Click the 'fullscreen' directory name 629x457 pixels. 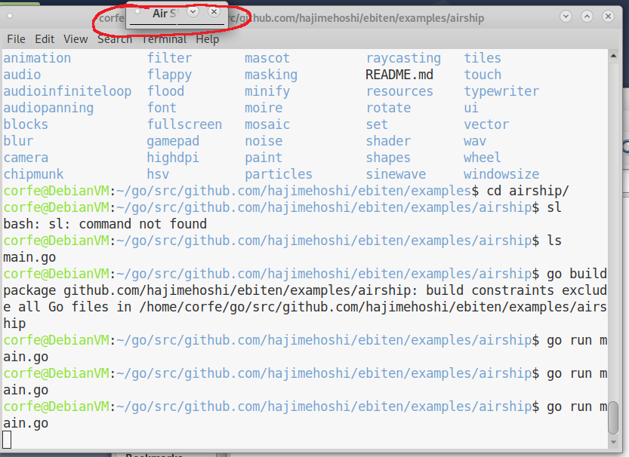184,124
